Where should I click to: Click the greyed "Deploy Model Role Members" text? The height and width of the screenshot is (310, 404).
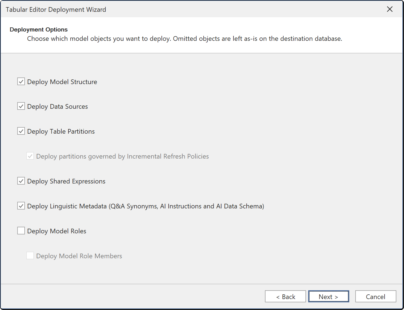pyautogui.click(x=79, y=256)
